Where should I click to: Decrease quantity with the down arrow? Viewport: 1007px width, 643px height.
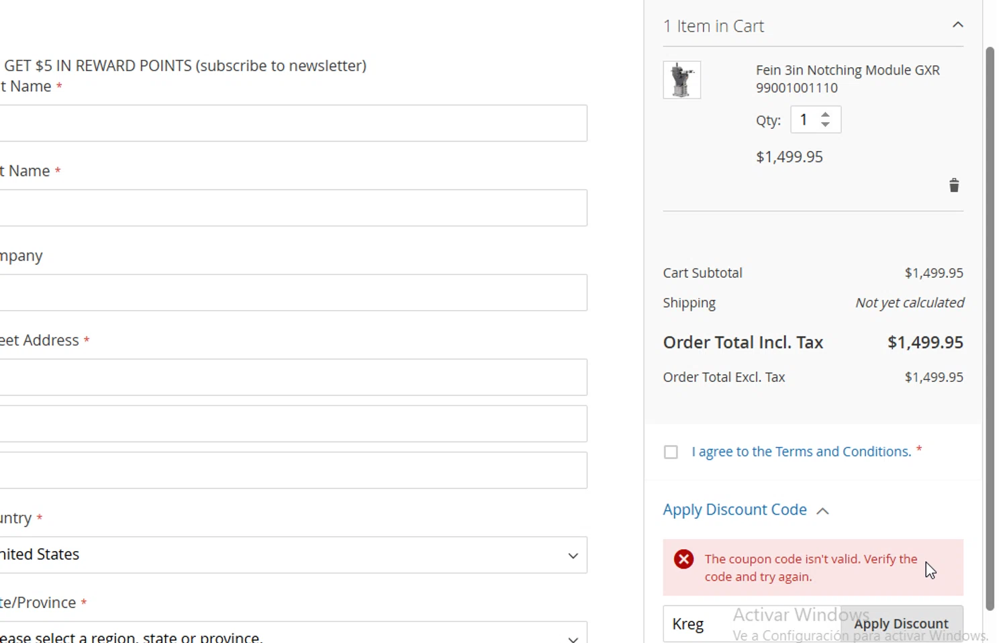[826, 125]
